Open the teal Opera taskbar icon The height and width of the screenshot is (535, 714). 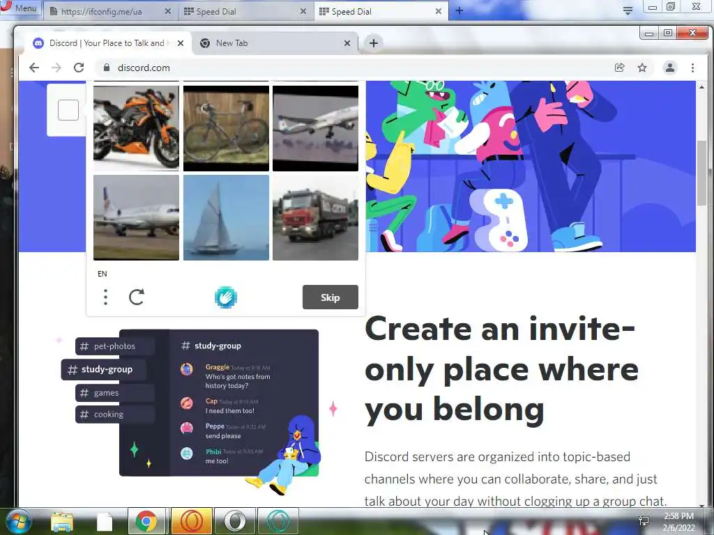pos(278,521)
